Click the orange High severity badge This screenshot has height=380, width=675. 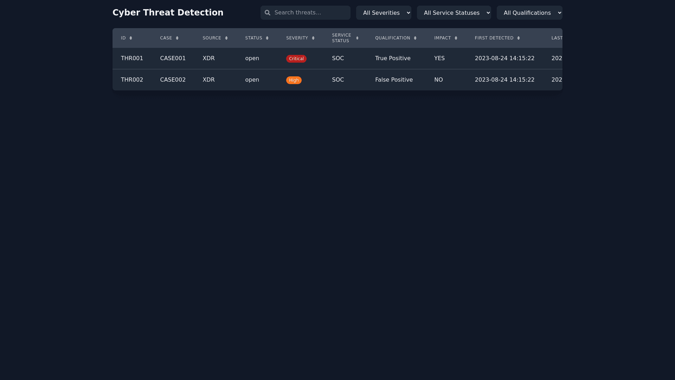[294, 80]
